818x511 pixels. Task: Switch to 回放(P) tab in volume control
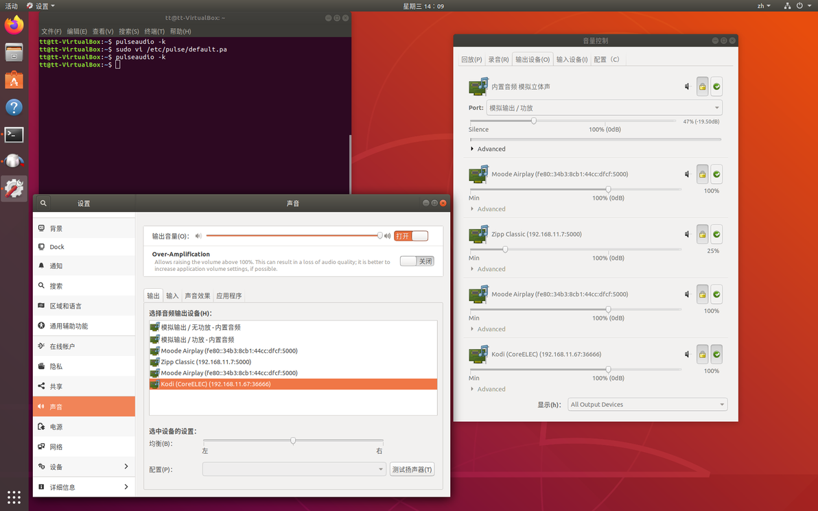[471, 60]
